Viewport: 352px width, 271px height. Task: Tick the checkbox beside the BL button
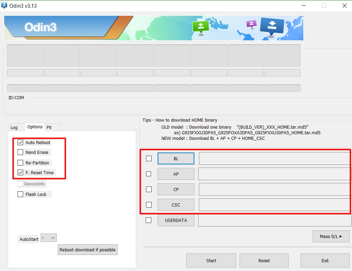(x=149, y=158)
